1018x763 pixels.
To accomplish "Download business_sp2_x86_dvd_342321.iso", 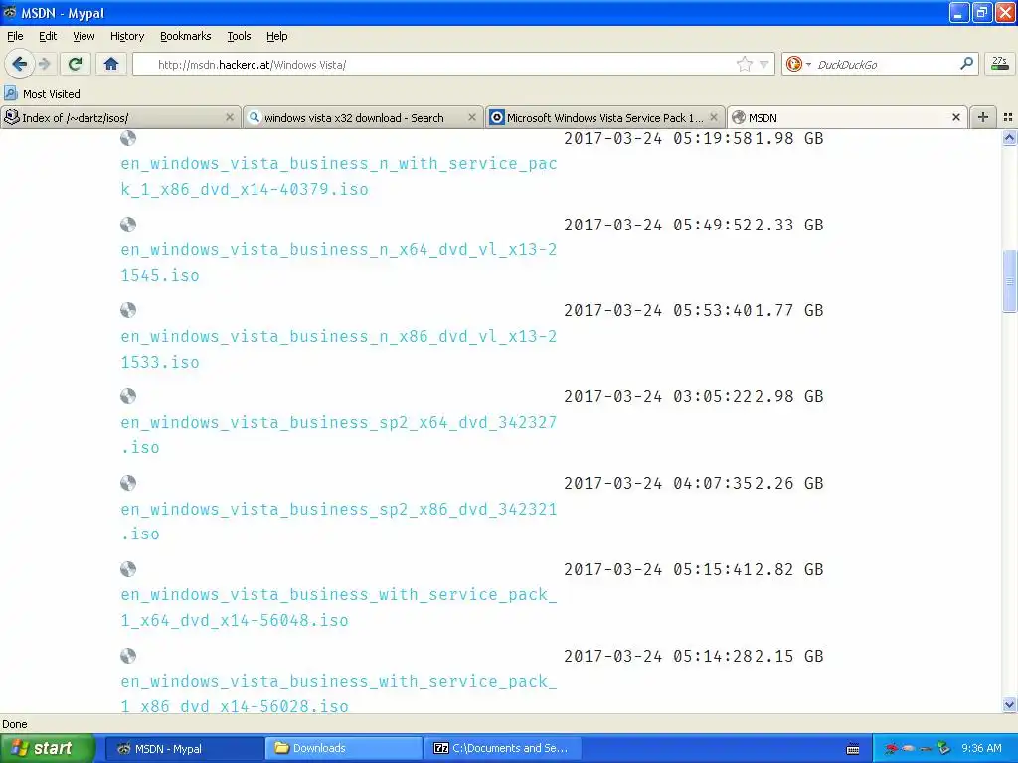I will tap(339, 521).
